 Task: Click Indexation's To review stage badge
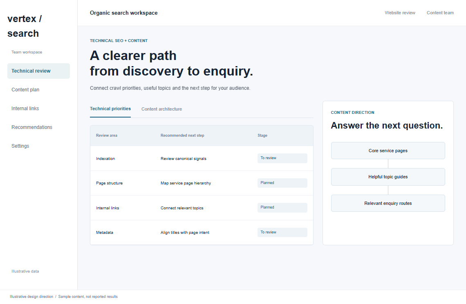point(282,158)
